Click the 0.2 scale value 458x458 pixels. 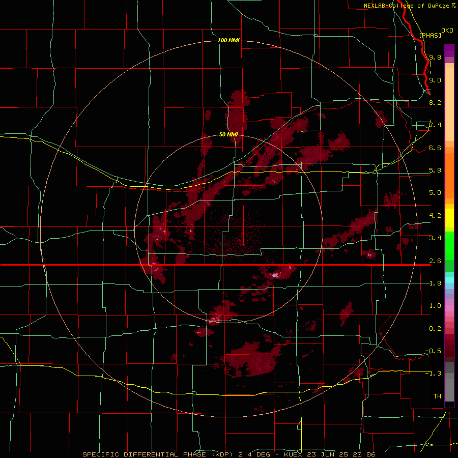[x=435, y=329]
